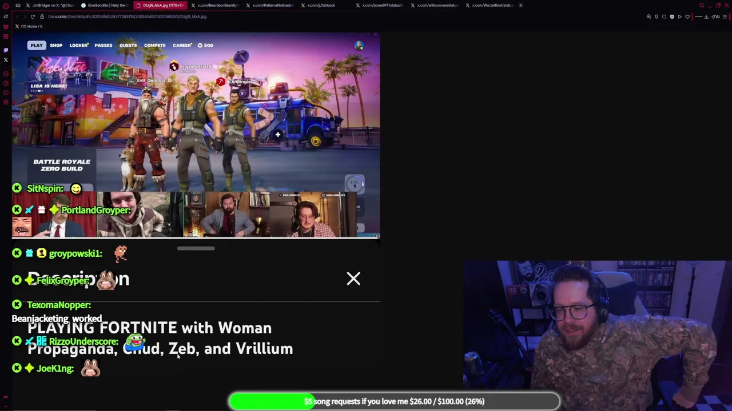This screenshot has height=411, width=732.
Task: Open the downloads icon in toolbar
Action: pyautogui.click(x=706, y=17)
